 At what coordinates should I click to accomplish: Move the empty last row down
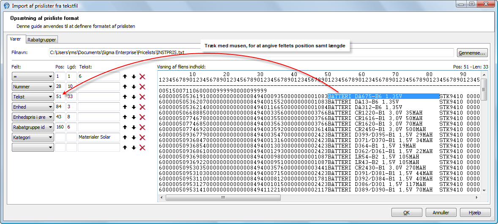click(x=134, y=148)
